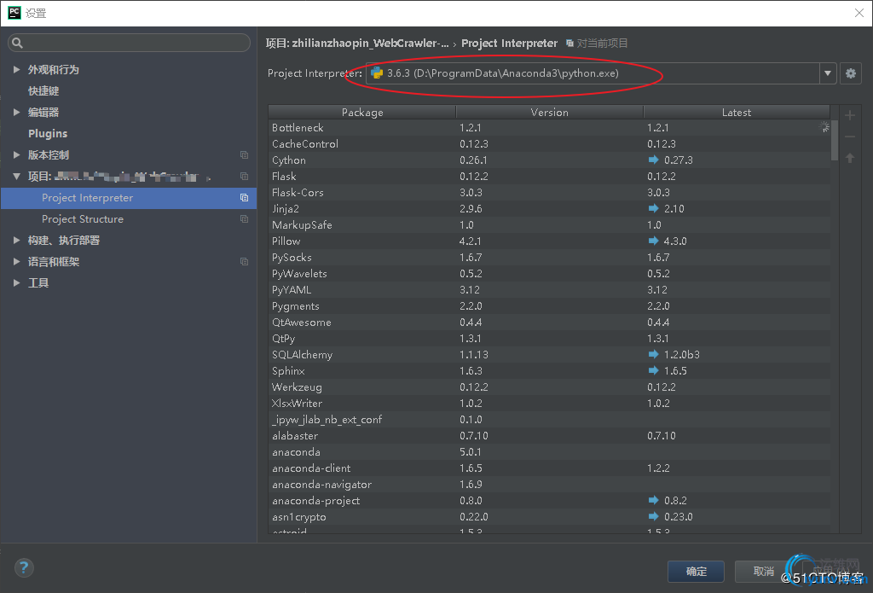873x593 pixels.
Task: Click the 取消 button
Action: tap(763, 572)
